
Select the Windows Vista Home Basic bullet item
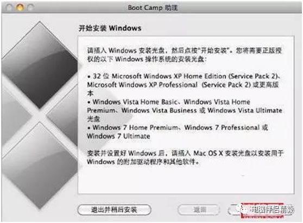[184, 110]
